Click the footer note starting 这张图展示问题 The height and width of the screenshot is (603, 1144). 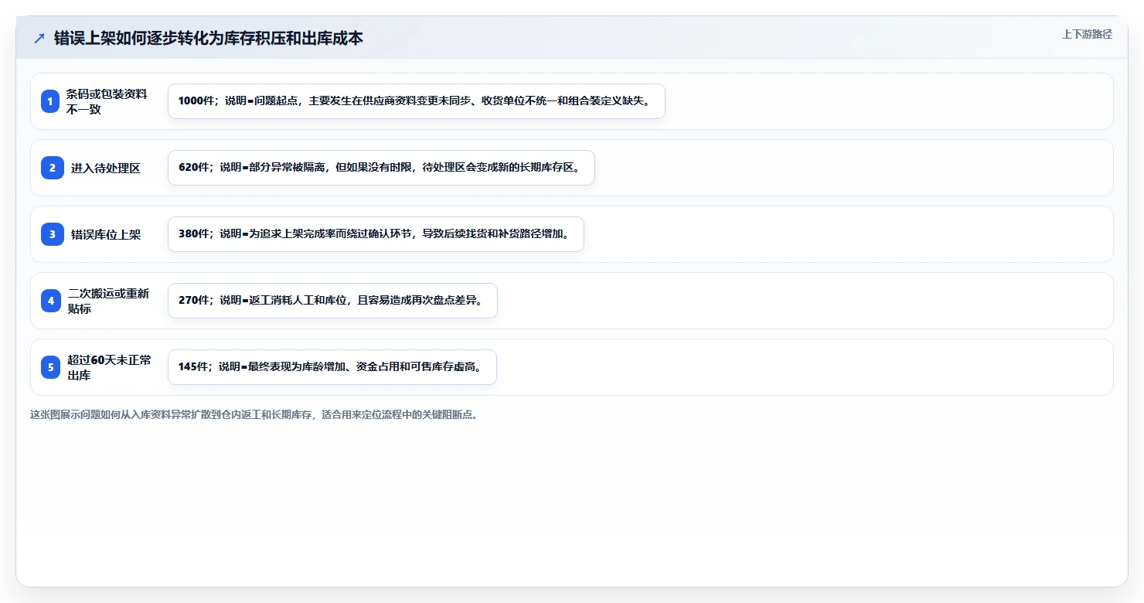(254, 415)
